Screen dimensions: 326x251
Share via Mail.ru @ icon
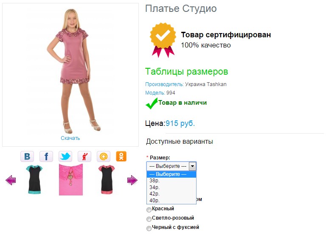104,156
